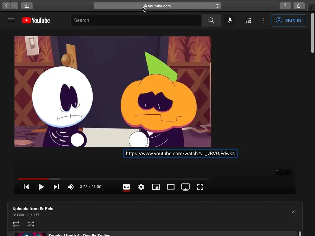Open the Safari share menu
The width and height of the screenshot is (315, 236).
(x=285, y=6)
